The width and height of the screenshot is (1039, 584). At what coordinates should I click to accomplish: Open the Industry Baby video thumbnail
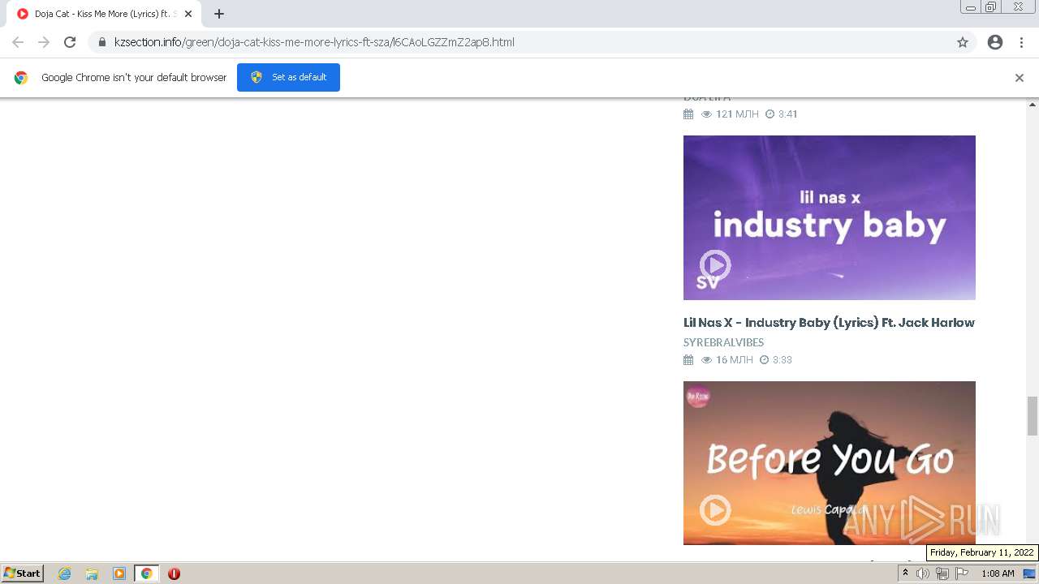(x=830, y=217)
